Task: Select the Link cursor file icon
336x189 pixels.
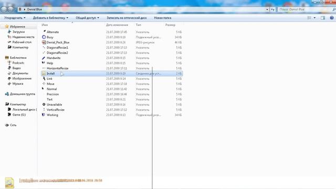Action: pos(44,79)
